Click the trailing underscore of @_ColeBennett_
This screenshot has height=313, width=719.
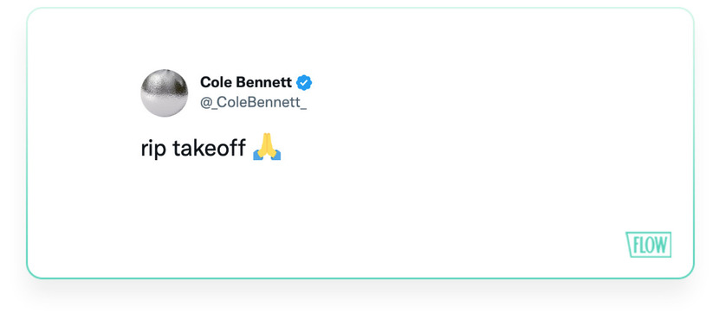pos(302,108)
